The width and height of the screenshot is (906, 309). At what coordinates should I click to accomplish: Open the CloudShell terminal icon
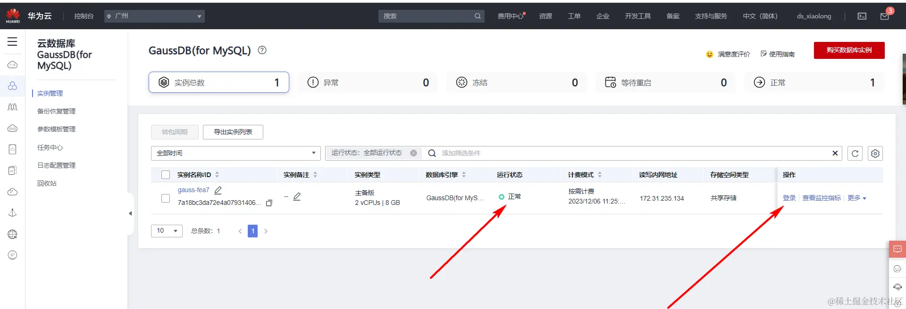tap(862, 16)
